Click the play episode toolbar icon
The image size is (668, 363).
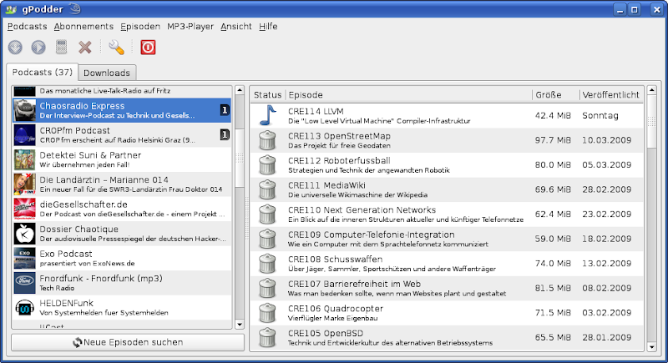coord(38,47)
